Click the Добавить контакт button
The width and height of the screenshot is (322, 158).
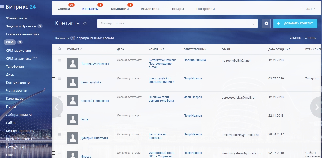coord(295,23)
